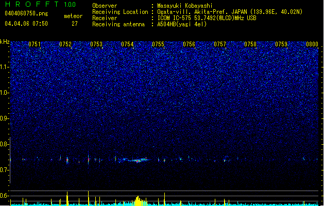The height and width of the screenshot is (206, 324).
Task: Click the 0753 time marker
Action: click(96, 44)
